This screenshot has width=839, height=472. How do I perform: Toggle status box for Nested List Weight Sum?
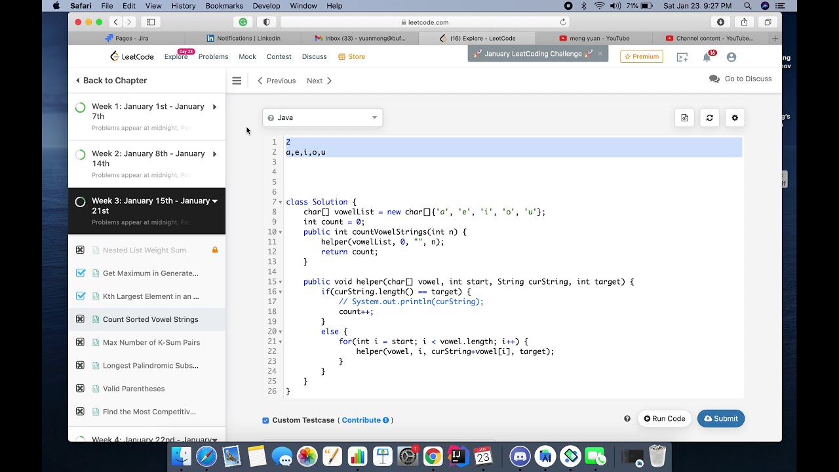click(80, 250)
